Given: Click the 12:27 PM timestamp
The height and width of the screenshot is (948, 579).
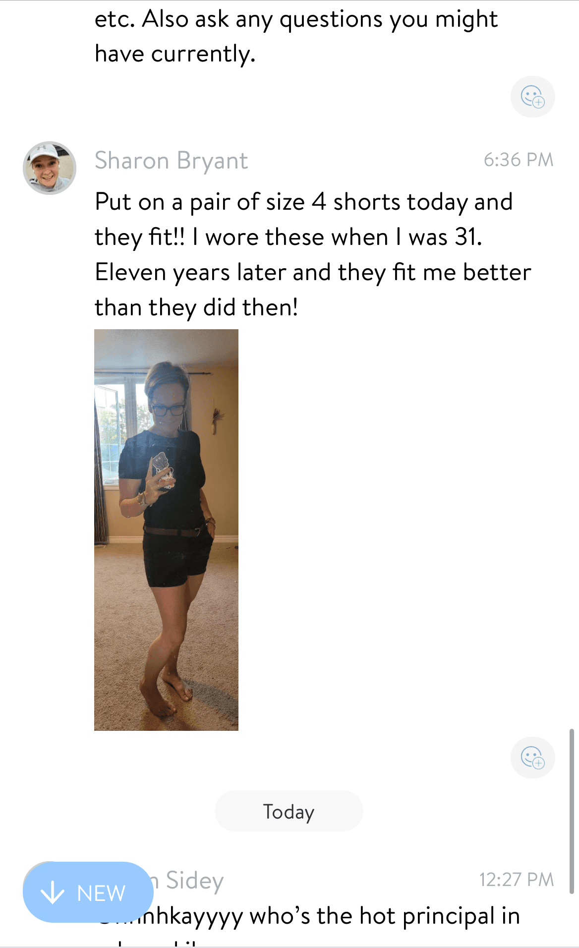Looking at the screenshot, I should pos(516,879).
